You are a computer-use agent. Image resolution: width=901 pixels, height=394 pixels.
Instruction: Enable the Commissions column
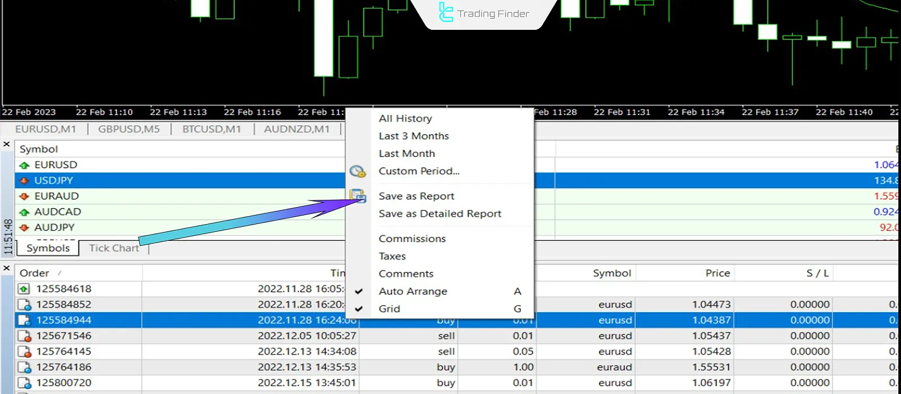pos(412,239)
